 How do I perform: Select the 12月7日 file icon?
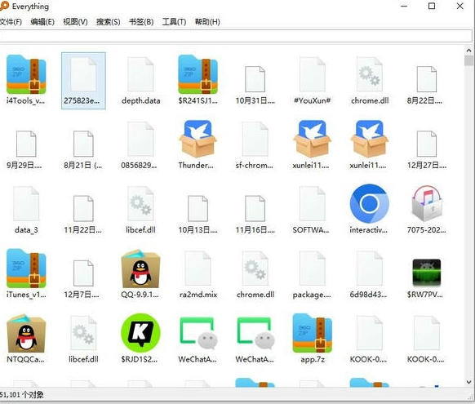(x=83, y=273)
